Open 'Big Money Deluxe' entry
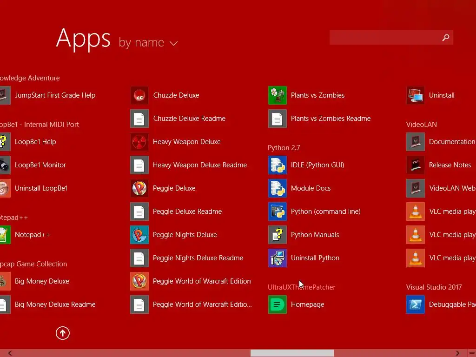 [35, 281]
